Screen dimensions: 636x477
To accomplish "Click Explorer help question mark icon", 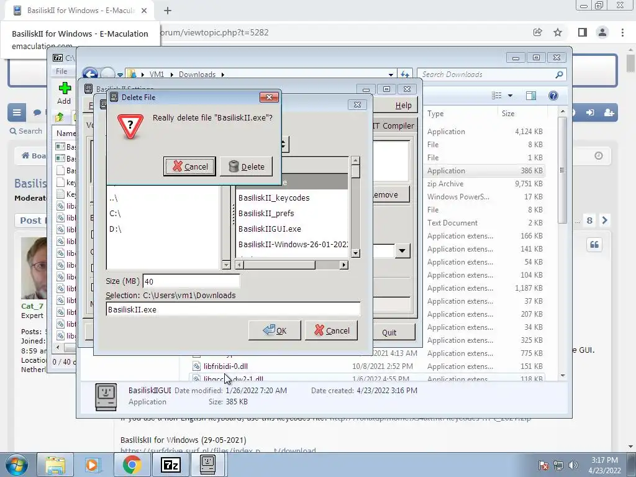I will click(553, 96).
